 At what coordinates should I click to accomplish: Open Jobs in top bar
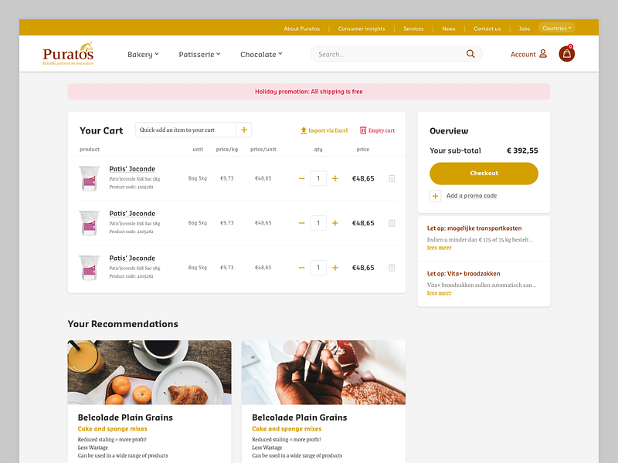point(525,29)
